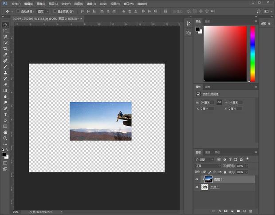Screen dimensions: 275x215
Task: Open the layer filter type dropdown
Action: (x=204, y=159)
